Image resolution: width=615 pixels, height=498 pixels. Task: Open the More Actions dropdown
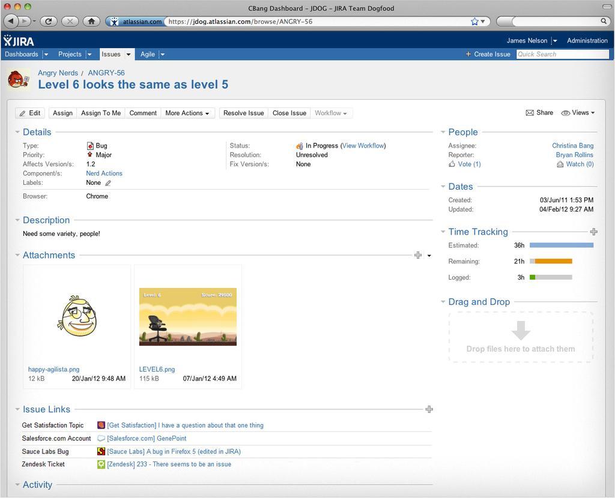click(187, 113)
